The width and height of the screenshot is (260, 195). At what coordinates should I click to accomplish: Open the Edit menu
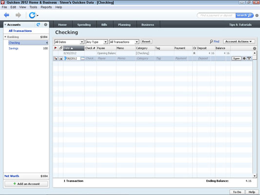point(13,7)
